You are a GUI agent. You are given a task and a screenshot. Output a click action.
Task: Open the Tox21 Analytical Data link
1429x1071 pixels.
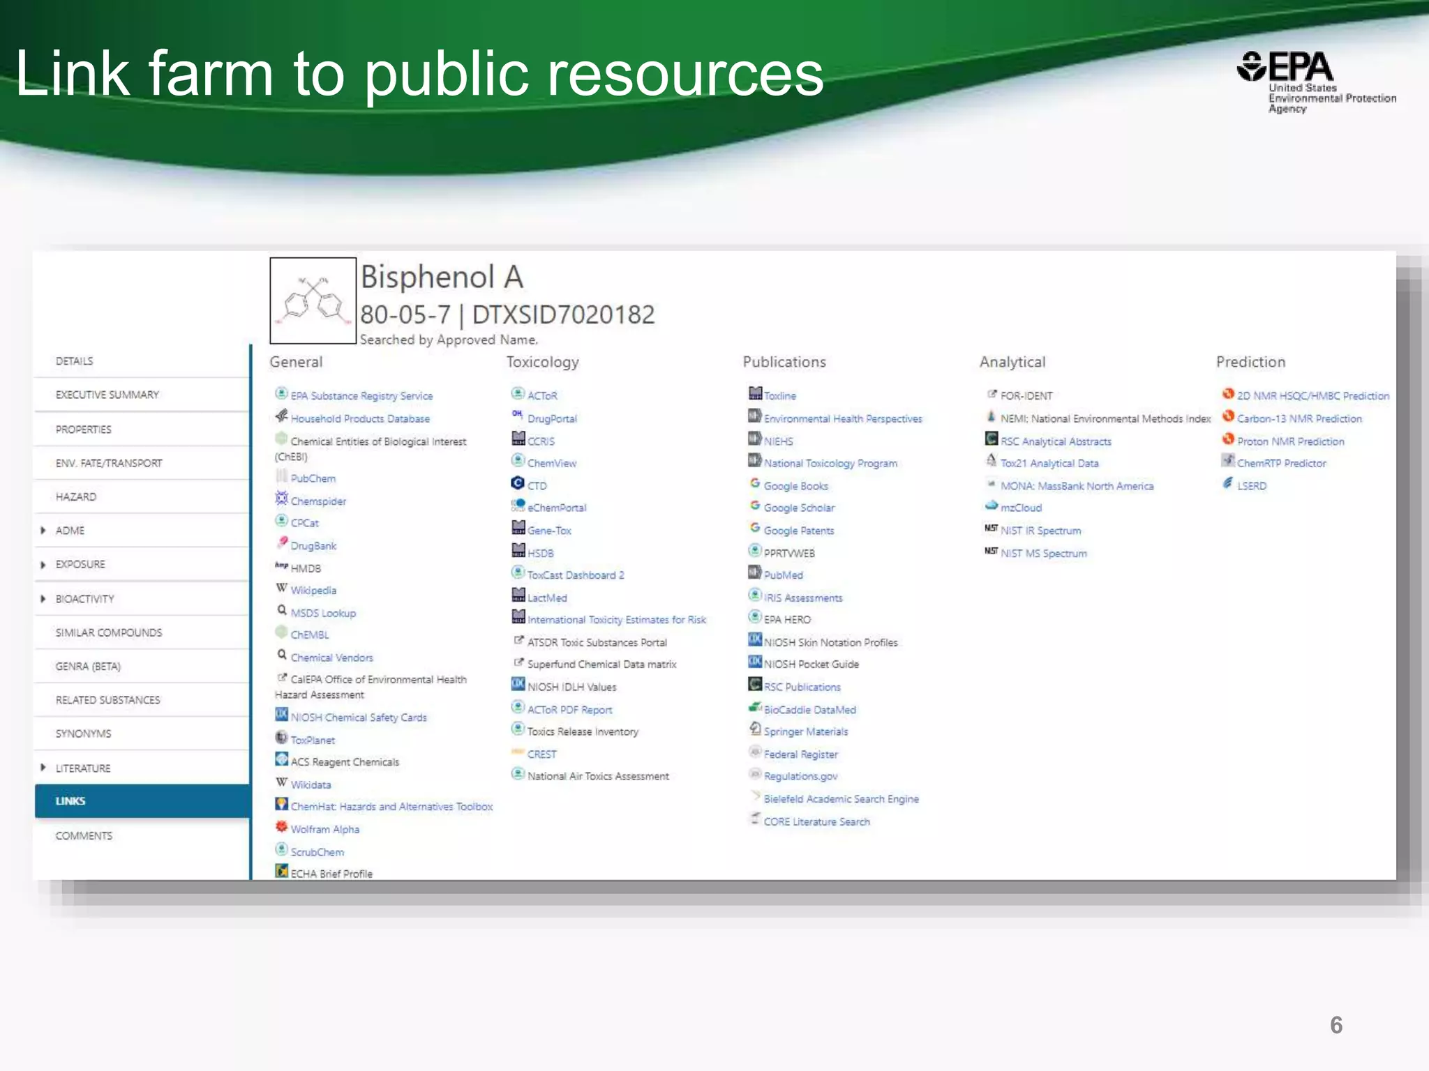[x=1049, y=464]
